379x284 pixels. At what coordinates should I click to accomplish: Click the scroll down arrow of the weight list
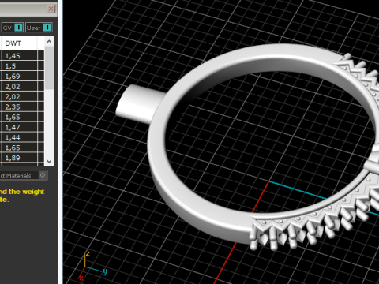49,161
